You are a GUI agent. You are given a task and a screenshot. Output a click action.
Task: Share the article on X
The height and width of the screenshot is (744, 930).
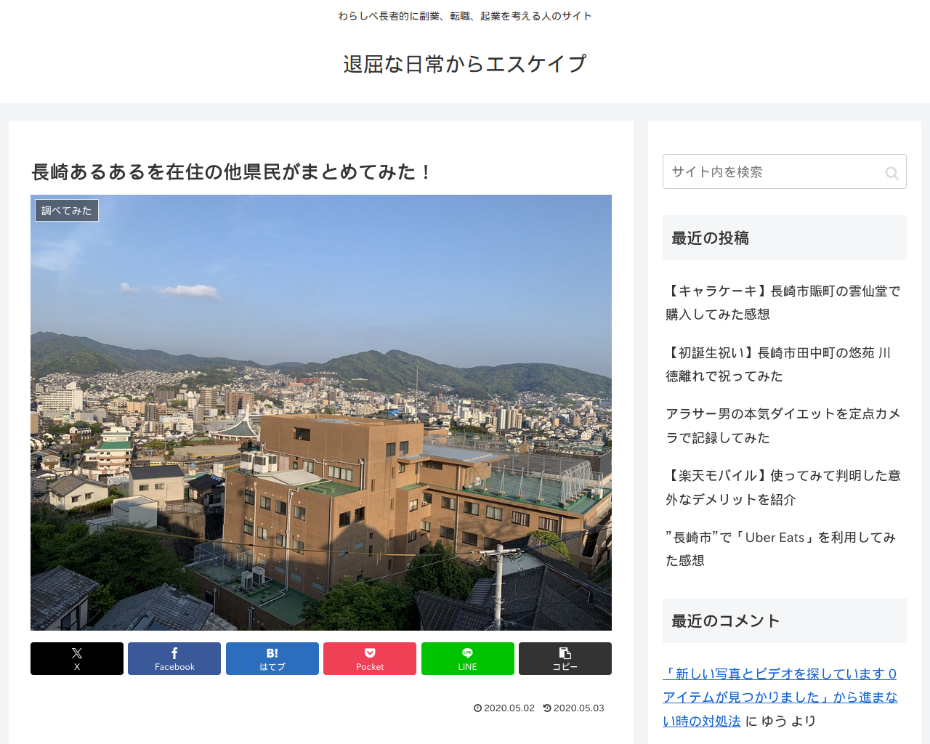pos(77,658)
